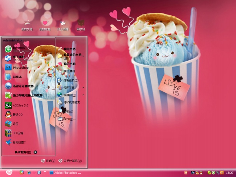Select the 我的文档 desktop icon
The height and width of the screenshot is (177, 236).
pos(27,25)
